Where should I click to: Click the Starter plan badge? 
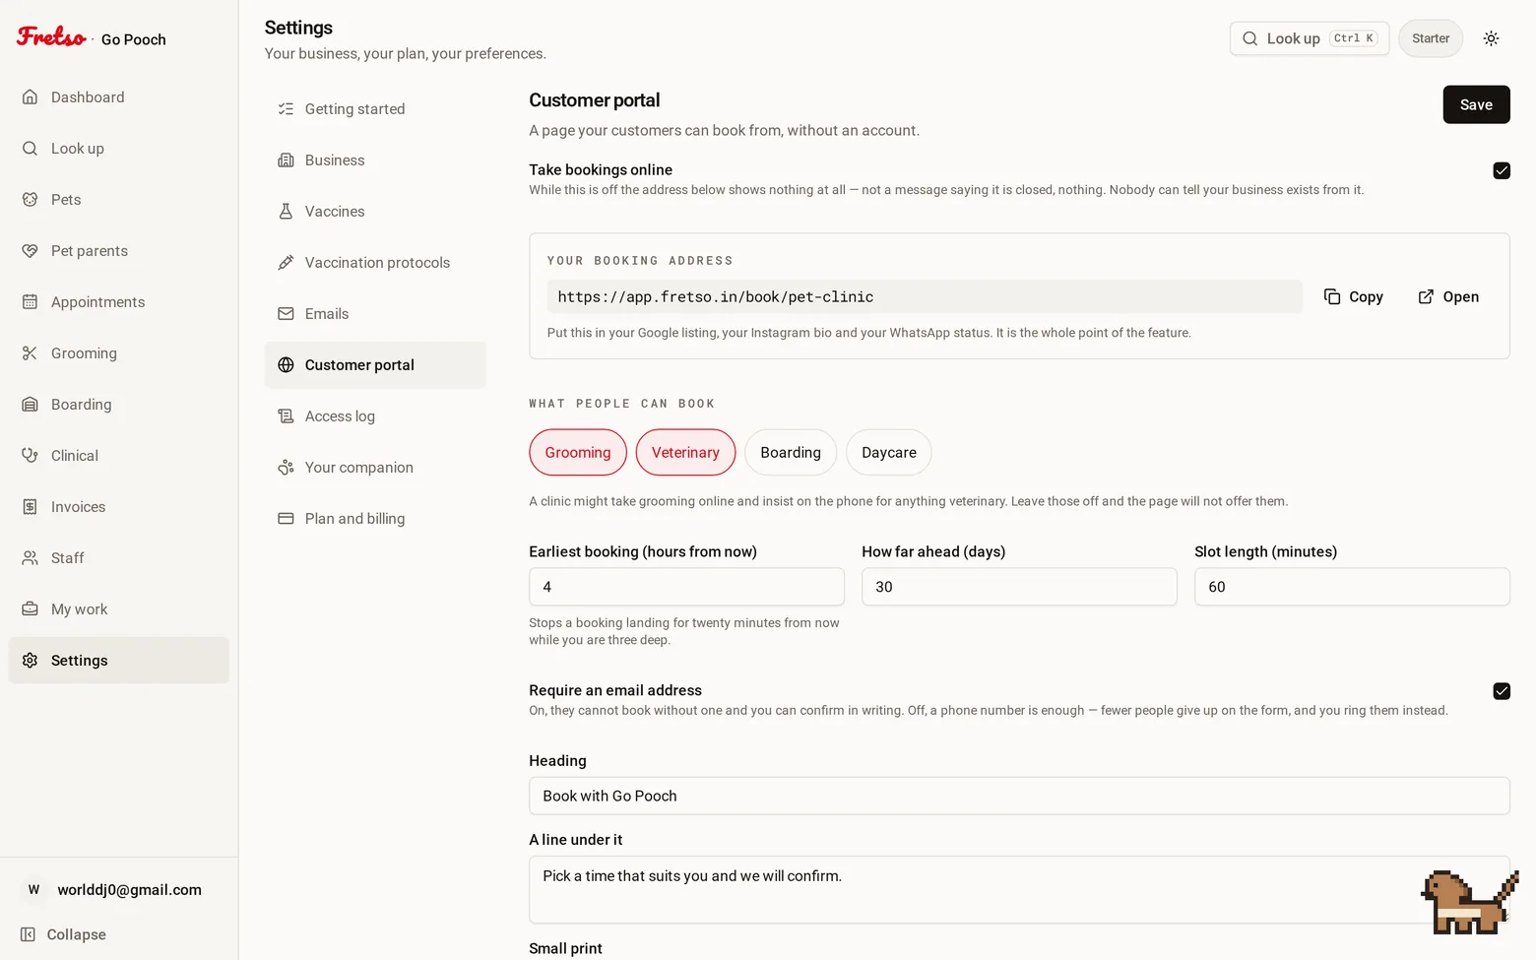(x=1431, y=38)
